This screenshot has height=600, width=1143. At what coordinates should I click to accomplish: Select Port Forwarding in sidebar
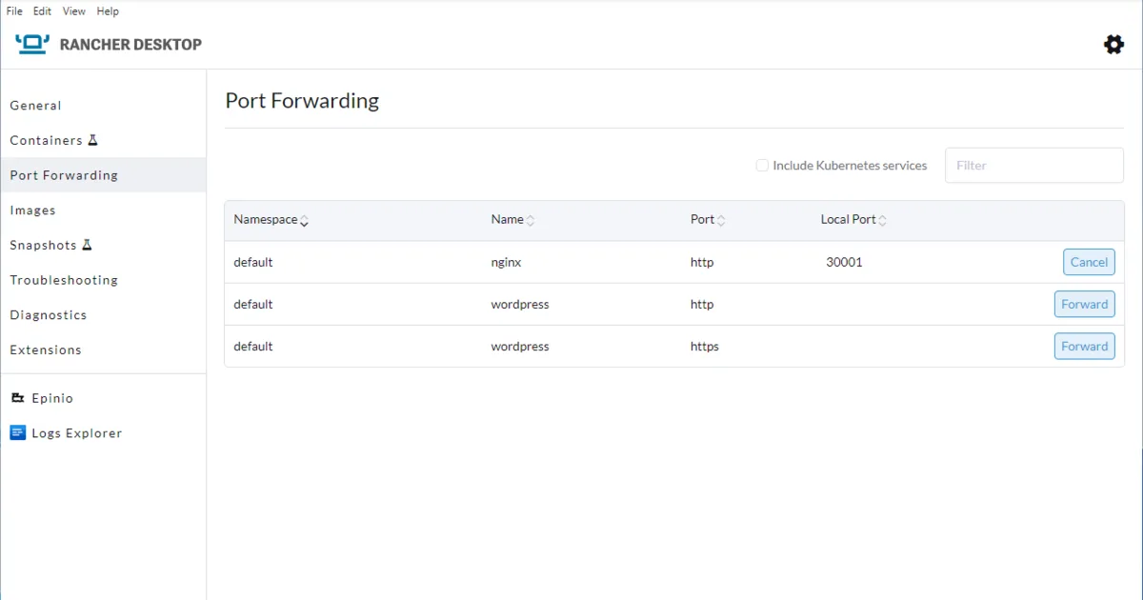tap(103, 175)
